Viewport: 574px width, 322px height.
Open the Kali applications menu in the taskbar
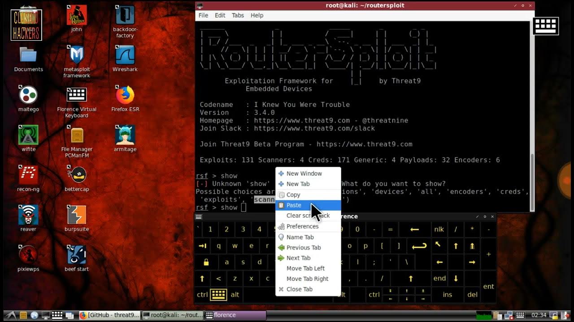pos(11,315)
